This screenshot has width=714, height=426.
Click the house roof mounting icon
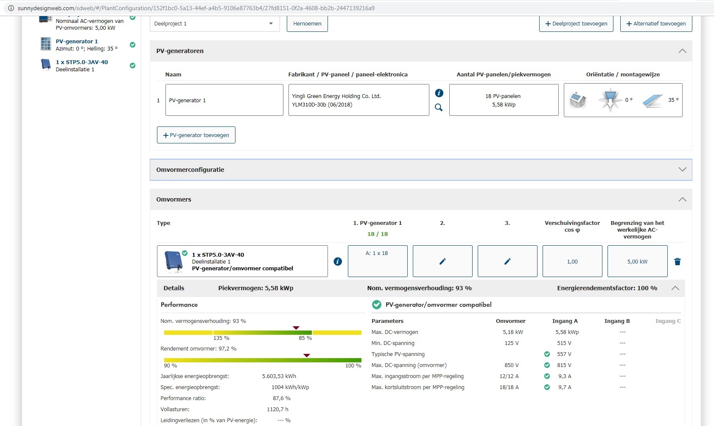[x=577, y=100]
